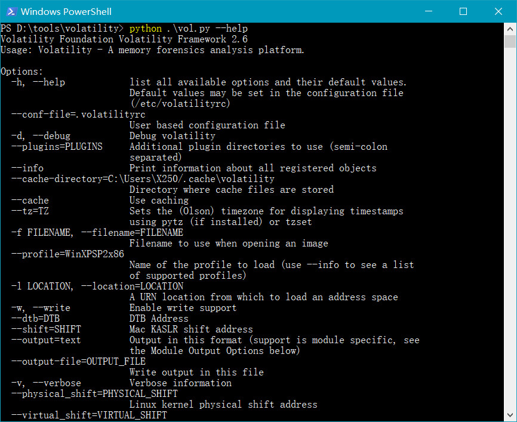This screenshot has height=422, width=517.
Task: Click the "DTB Address" description
Action: tap(159, 319)
